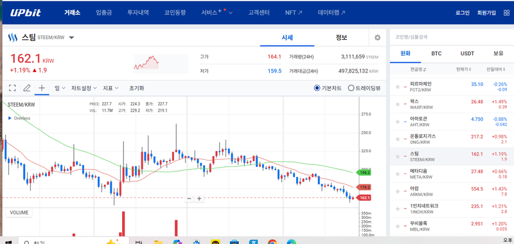Zoom out chart with minus button
514x244 pixels.
click(x=189, y=198)
